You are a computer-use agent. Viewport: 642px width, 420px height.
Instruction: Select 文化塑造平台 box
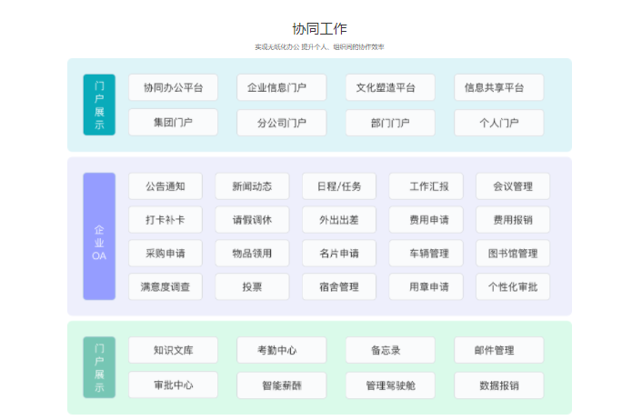[x=390, y=87]
